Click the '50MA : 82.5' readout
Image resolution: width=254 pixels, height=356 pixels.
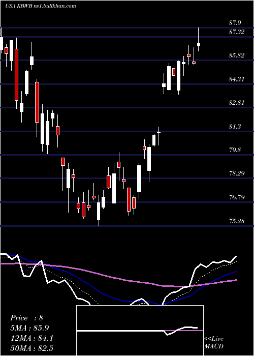(31, 348)
